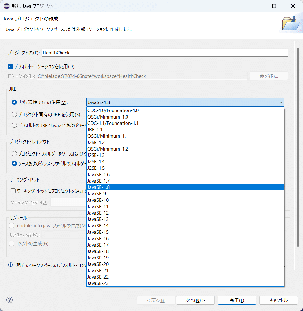Pick CDC-1.1/Foundation-1.1 entry
The image size is (303, 311).
pos(185,123)
